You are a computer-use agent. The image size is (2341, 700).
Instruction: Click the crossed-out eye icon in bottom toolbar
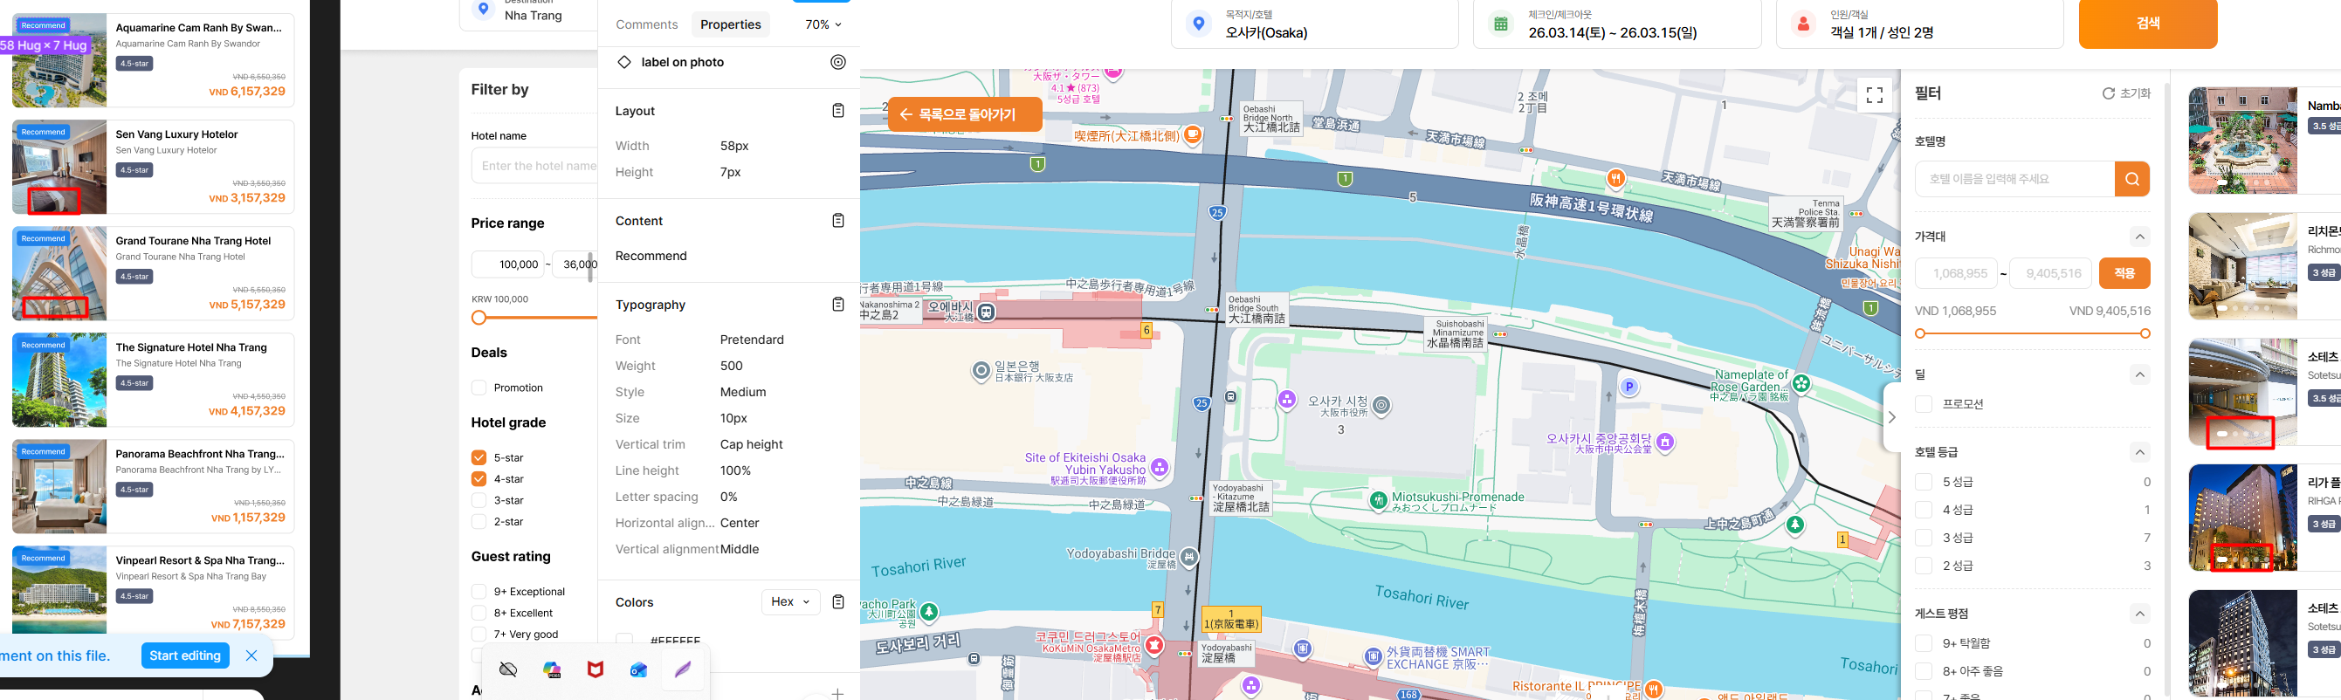(x=508, y=669)
